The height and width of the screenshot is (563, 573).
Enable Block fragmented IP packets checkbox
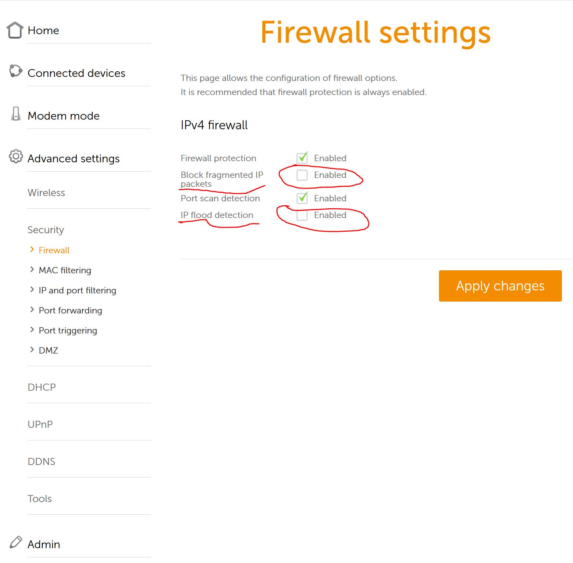(302, 175)
